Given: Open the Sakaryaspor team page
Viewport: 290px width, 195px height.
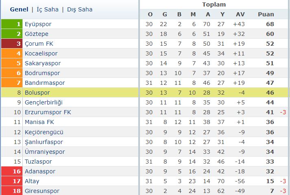Looking at the screenshot, I should [43, 63].
